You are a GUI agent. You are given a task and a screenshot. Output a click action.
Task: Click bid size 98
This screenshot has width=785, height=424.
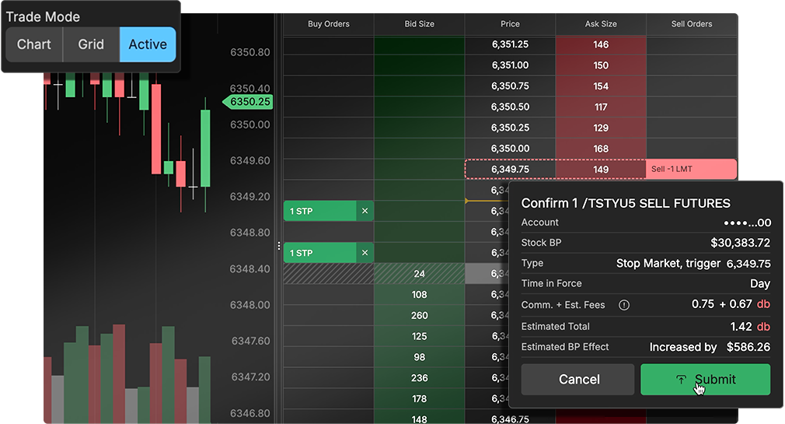coord(420,357)
